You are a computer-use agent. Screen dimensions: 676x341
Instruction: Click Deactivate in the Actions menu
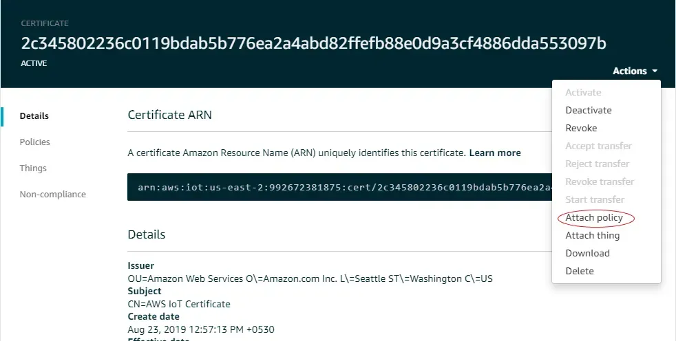(588, 111)
